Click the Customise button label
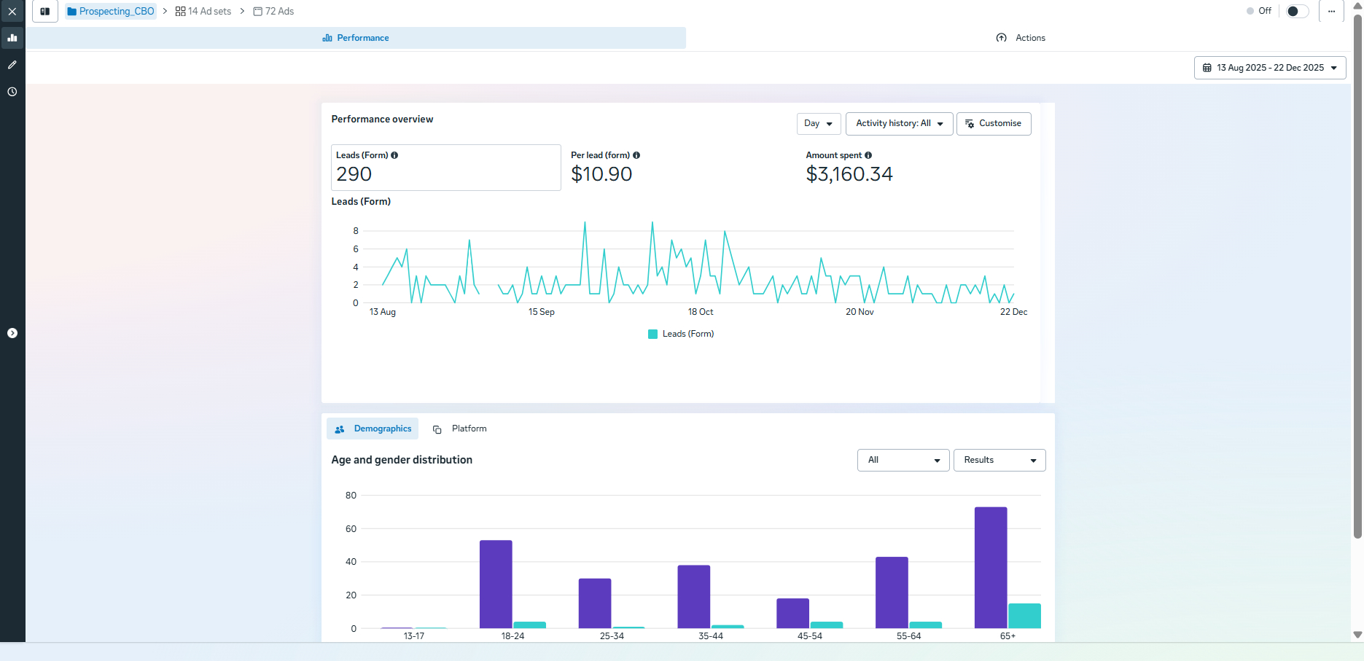 pos(1000,123)
